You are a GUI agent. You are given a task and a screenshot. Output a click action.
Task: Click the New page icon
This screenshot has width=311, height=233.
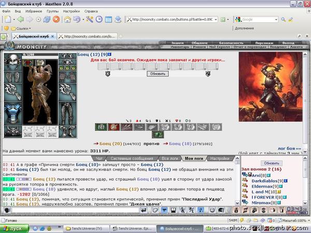point(8,20)
